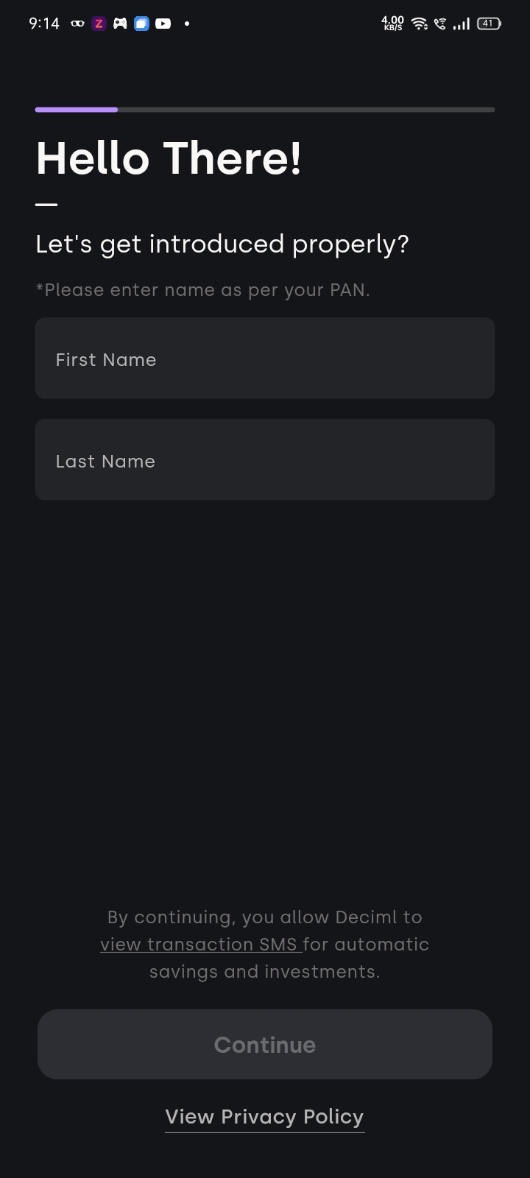Tap the Wi-Fi status icon
The height and width of the screenshot is (1178, 530).
point(418,24)
